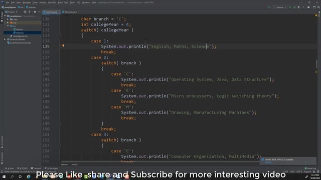Open Project panel settings gear

point(35,12)
